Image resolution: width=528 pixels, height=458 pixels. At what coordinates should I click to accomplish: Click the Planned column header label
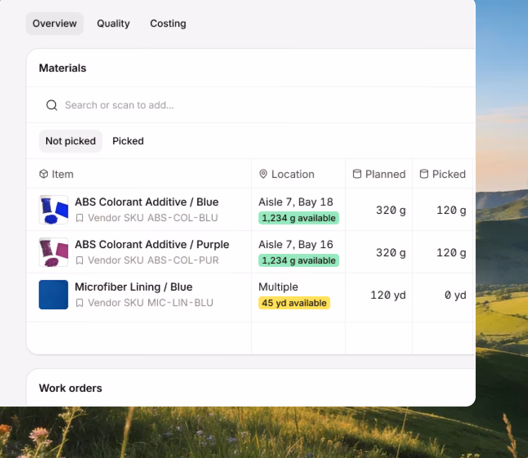point(386,174)
